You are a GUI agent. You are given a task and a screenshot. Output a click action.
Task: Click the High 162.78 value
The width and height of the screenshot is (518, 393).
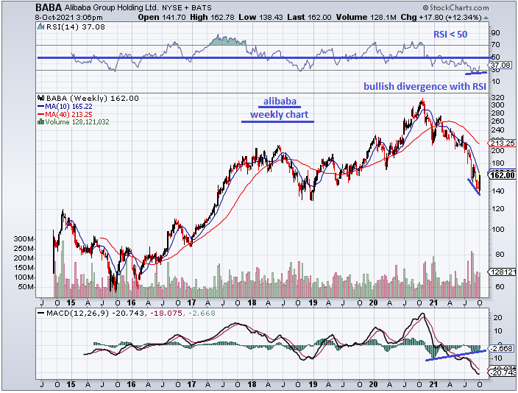(x=213, y=17)
